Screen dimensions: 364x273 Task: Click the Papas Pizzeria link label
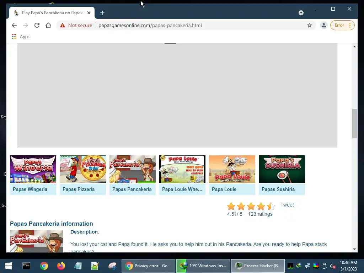click(x=79, y=189)
